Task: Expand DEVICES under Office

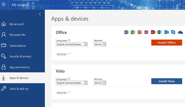Action: click(x=64, y=54)
